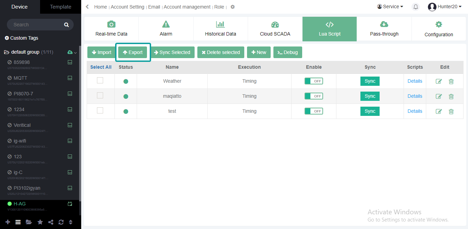Collapse the default group folder
468x229 pixels.
[x=7, y=52]
